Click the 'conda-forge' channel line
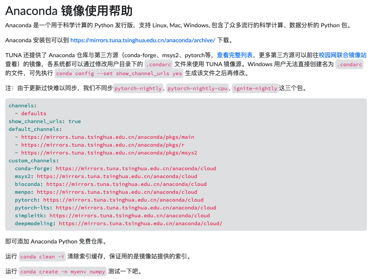The height and width of the screenshot is (279, 371). tap(115, 168)
